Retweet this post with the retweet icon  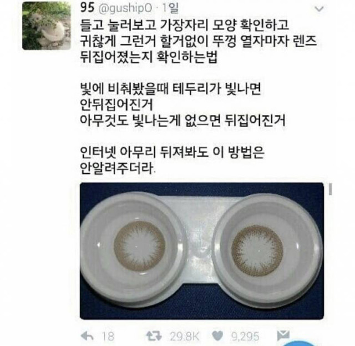click(154, 336)
